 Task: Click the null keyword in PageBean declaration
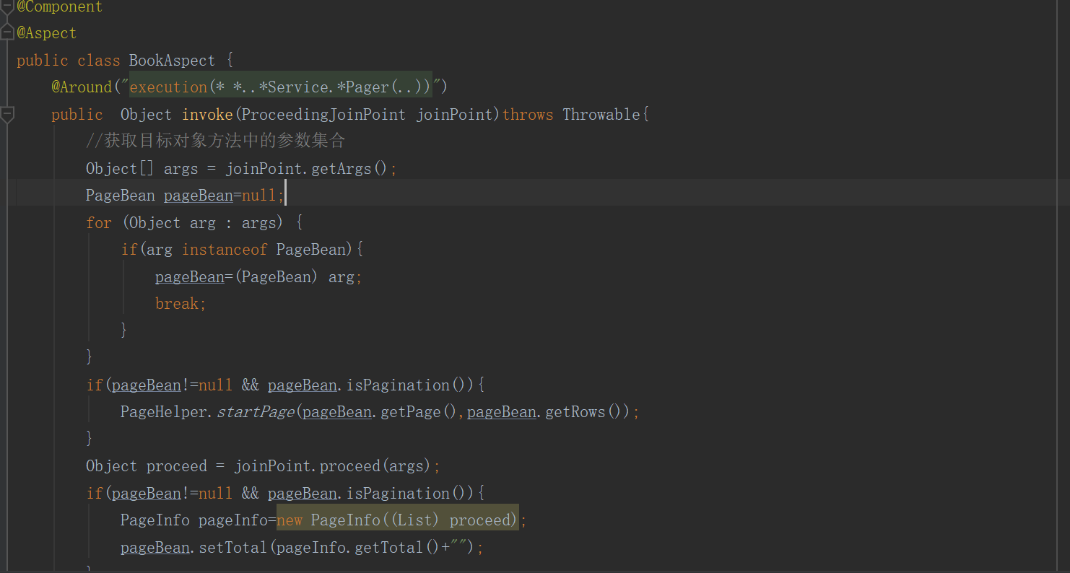[259, 196]
